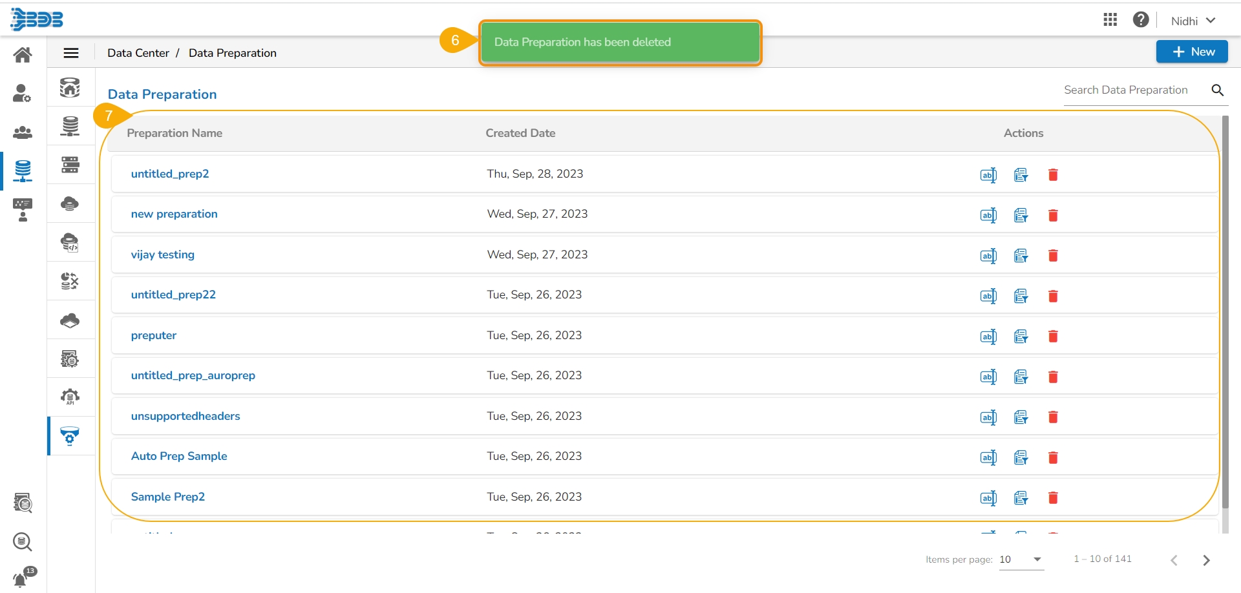Expand the Nidhi user dropdown
The width and height of the screenshot is (1241, 593).
[1193, 21]
